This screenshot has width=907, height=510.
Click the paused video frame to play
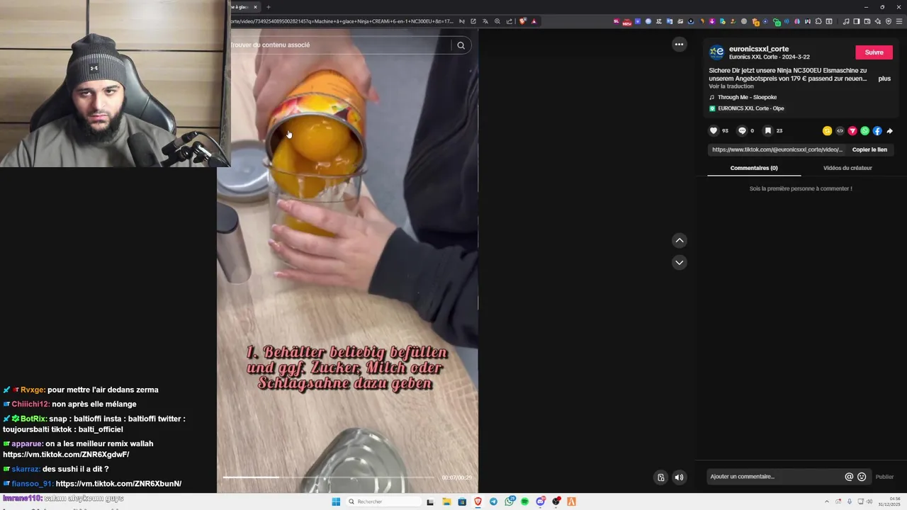(x=347, y=262)
